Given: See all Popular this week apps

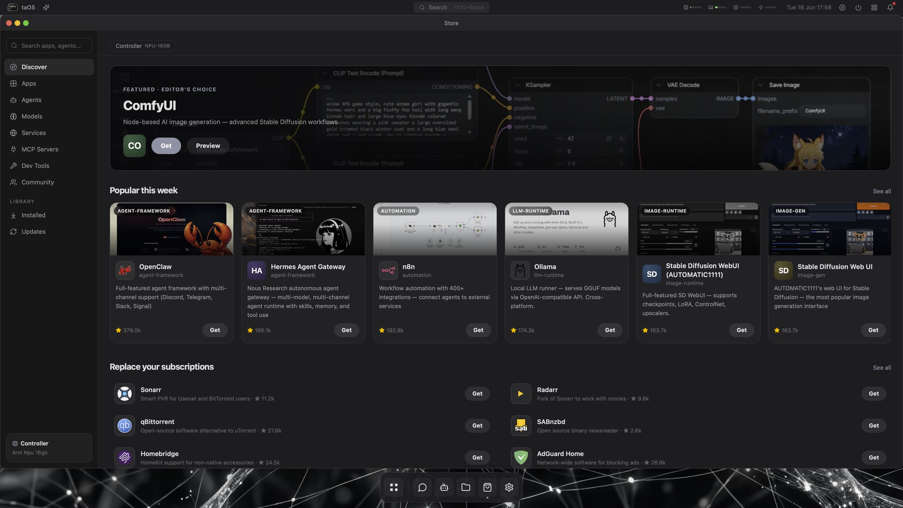Looking at the screenshot, I should coord(882,191).
